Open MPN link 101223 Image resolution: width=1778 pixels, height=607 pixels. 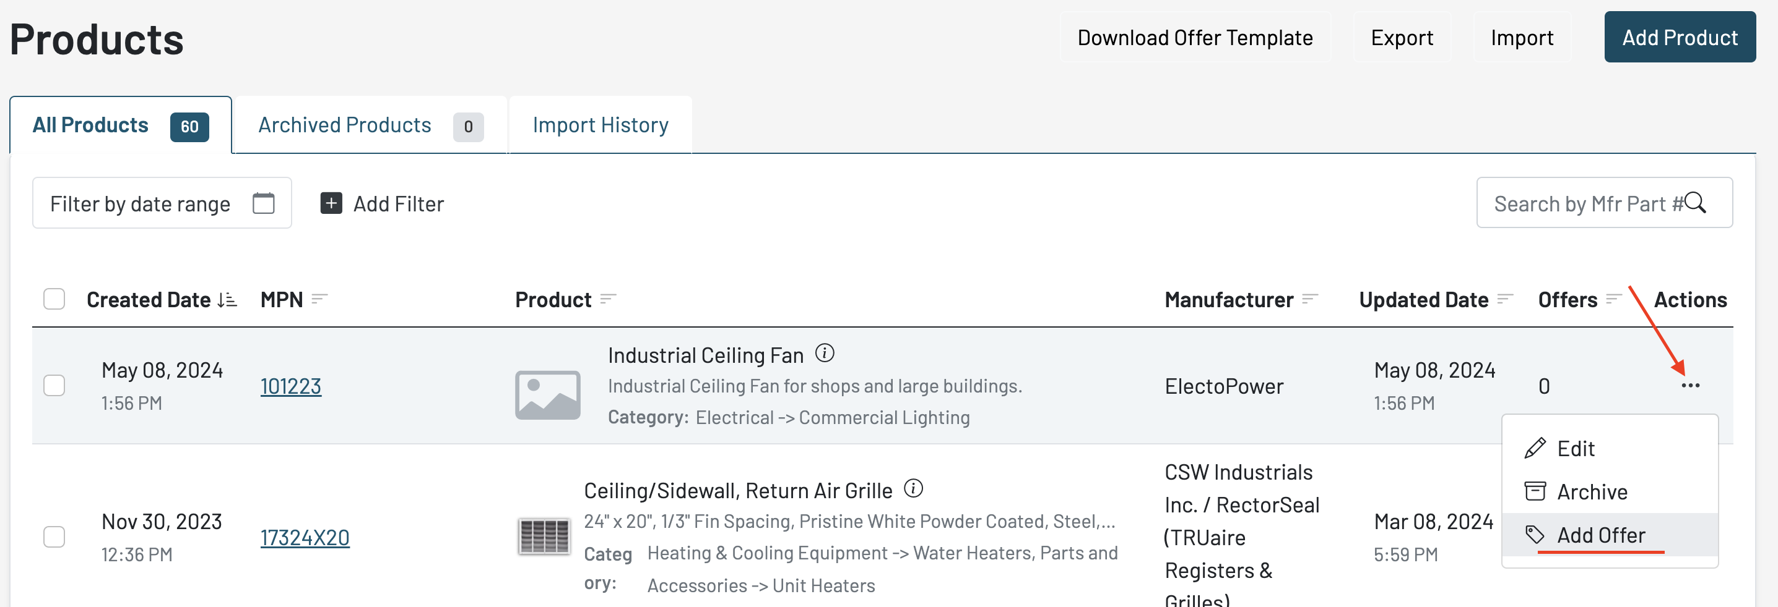[290, 386]
